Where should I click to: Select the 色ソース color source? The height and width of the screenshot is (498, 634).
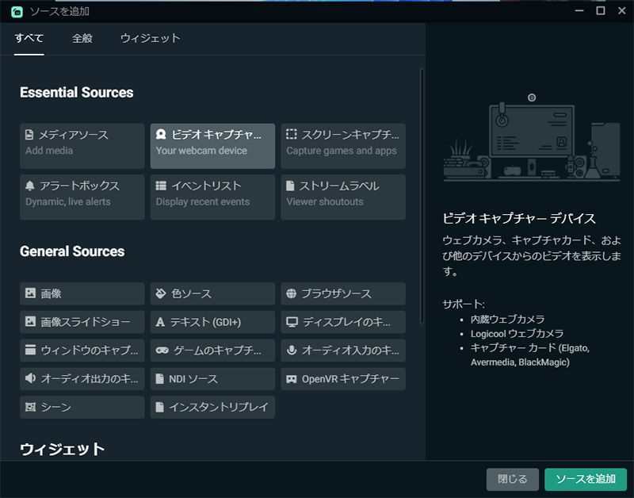(212, 293)
